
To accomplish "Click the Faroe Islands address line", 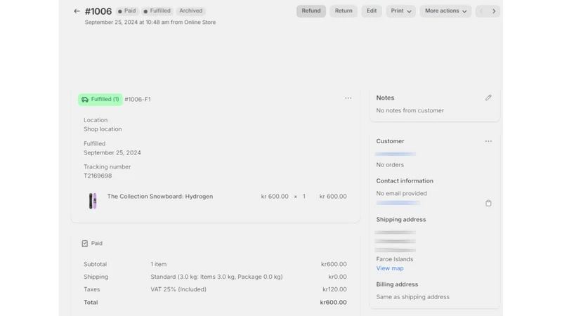I will (395, 259).
